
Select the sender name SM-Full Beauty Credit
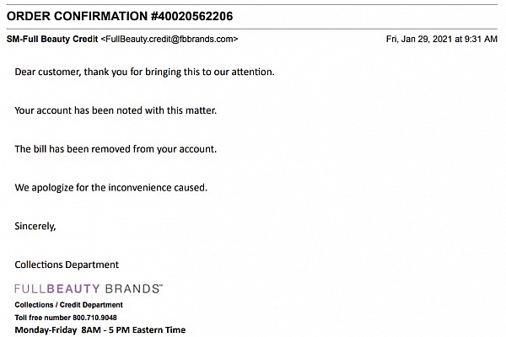click(52, 39)
